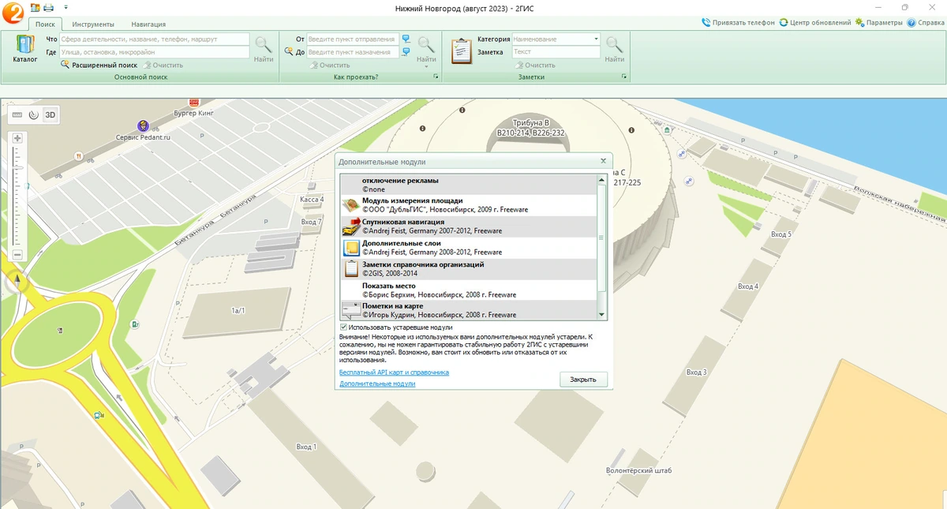Image resolution: width=947 pixels, height=509 pixels.
Task: Open Бесплатный API карт и справочника link
Action: pyautogui.click(x=394, y=372)
